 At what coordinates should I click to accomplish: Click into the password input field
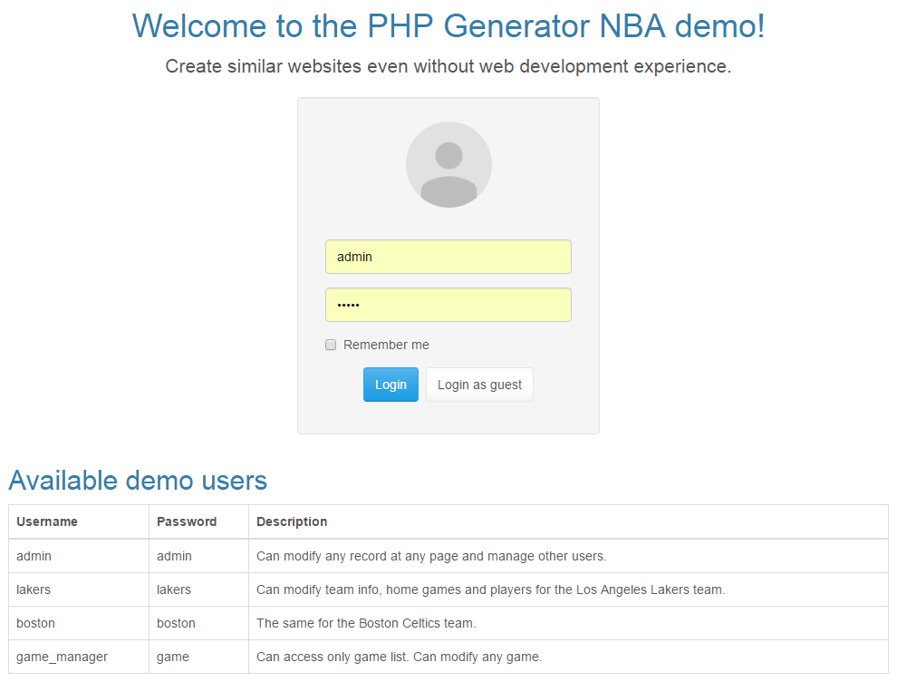click(448, 305)
